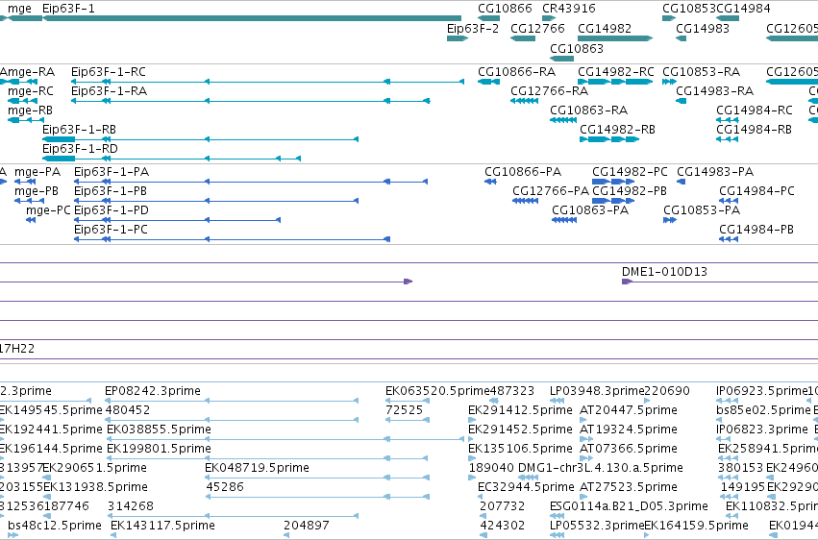Click the EK143117.5prime EST label

point(162,526)
